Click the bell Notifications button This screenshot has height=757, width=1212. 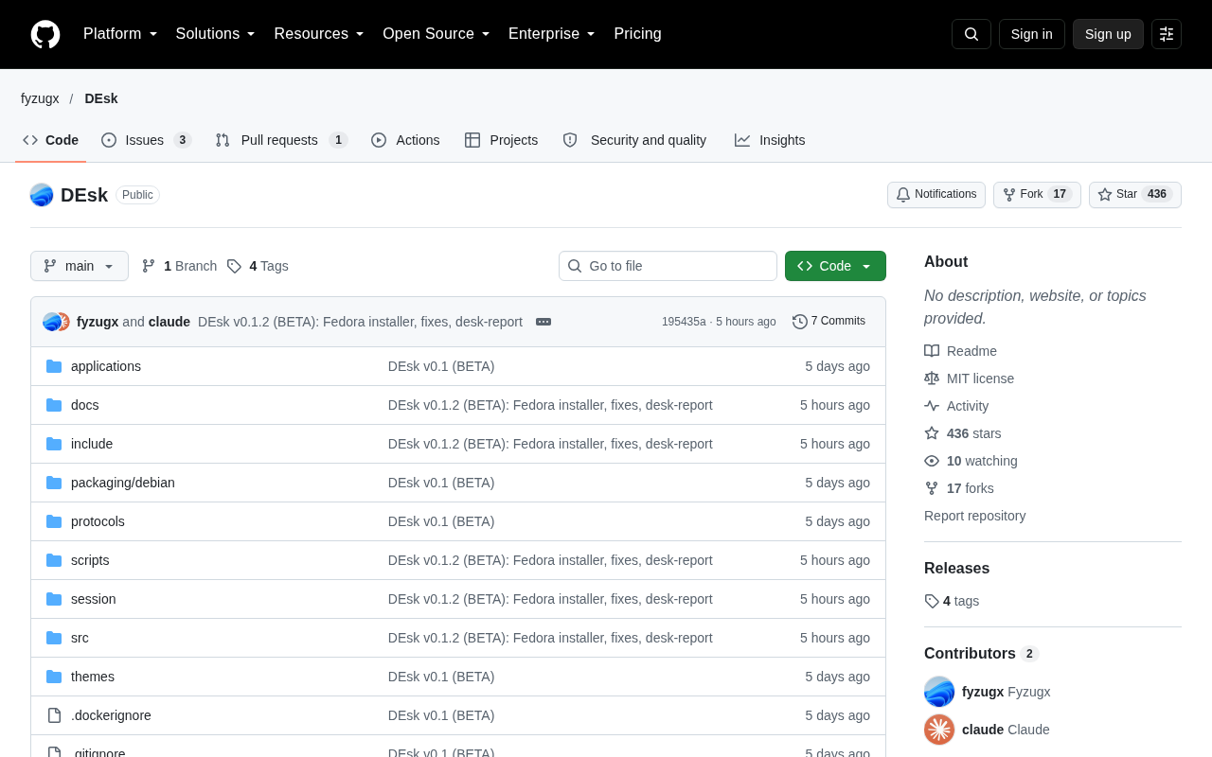point(936,195)
